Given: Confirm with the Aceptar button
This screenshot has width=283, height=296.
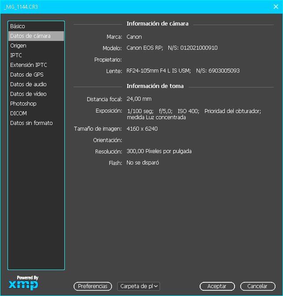Looking at the screenshot, I should coord(217,286).
